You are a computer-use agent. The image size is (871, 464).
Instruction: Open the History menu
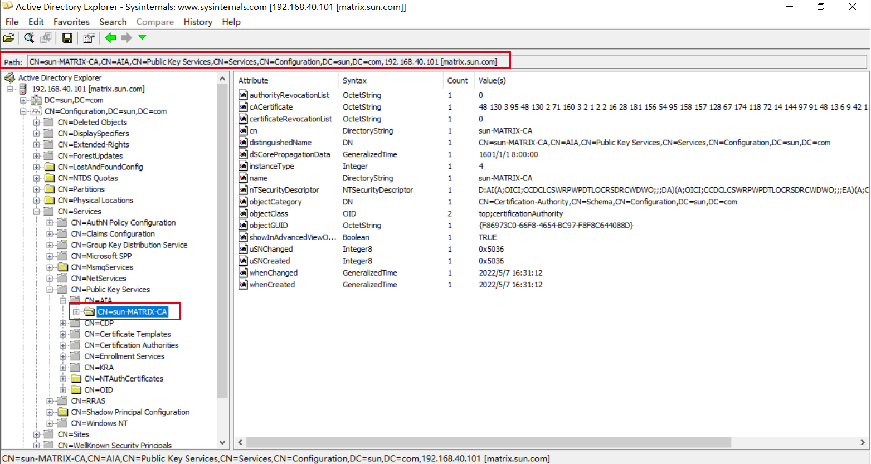point(198,22)
